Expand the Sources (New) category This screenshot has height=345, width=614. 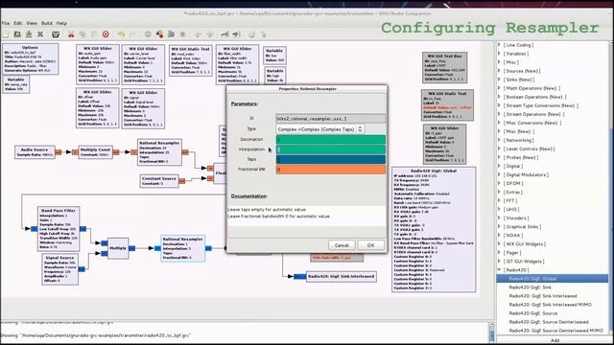click(499, 70)
